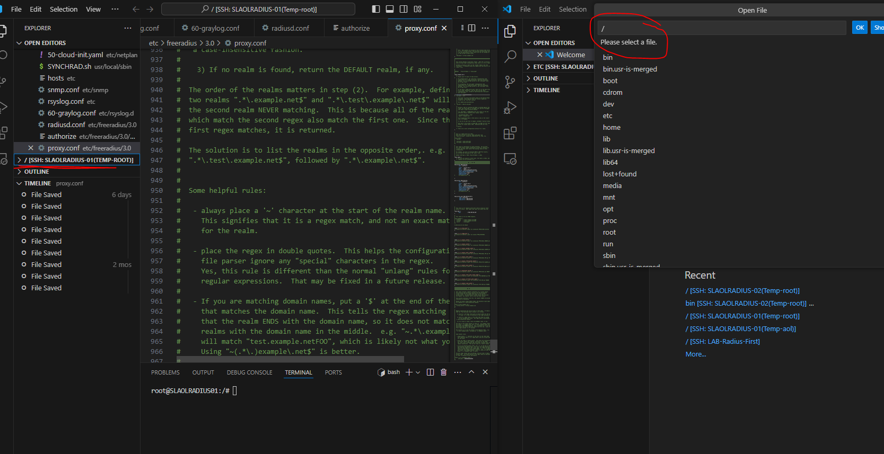Open terminal launch profile dropdown
Image resolution: width=884 pixels, height=454 pixels.
coord(418,372)
